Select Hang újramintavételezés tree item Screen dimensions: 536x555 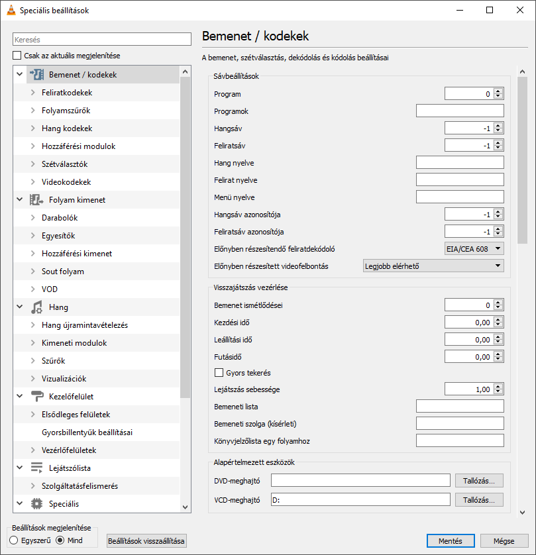pos(85,325)
